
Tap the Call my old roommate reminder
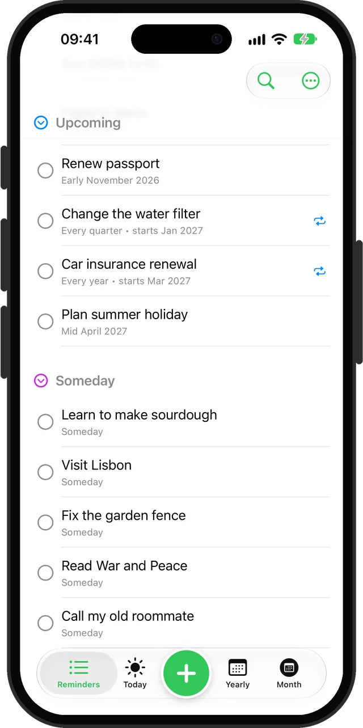click(x=195, y=623)
